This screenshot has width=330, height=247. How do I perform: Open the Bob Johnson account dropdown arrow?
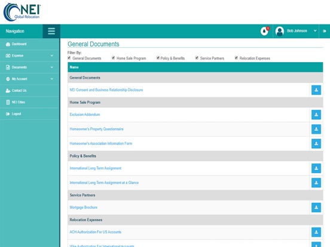click(x=315, y=30)
